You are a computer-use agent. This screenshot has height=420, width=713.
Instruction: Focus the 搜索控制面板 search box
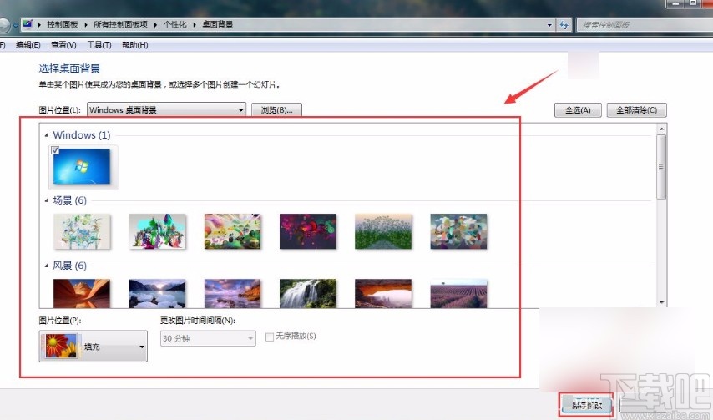pyautogui.click(x=644, y=25)
